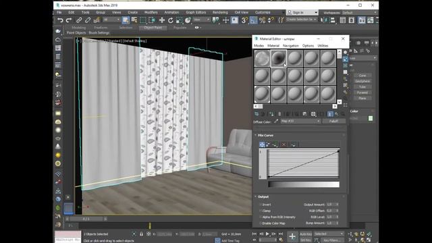Click the Undo arrow in the main toolbar
Image resolution: width=432 pixels, height=243 pixels.
coord(60,20)
